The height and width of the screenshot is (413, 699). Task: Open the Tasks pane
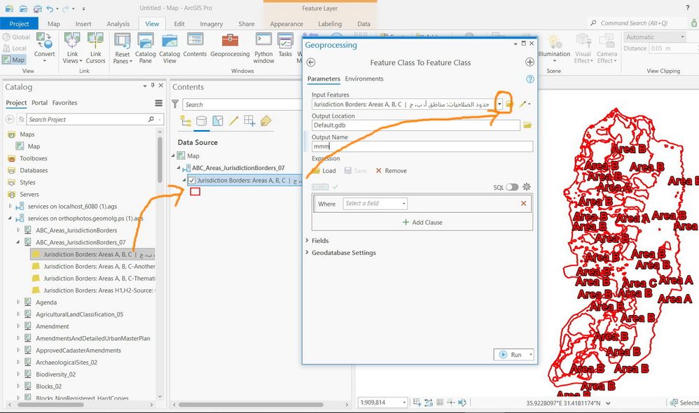coord(285,45)
